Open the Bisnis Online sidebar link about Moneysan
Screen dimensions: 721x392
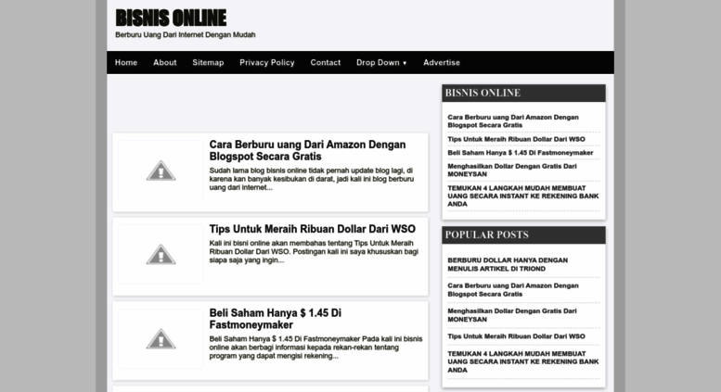[x=511, y=170]
